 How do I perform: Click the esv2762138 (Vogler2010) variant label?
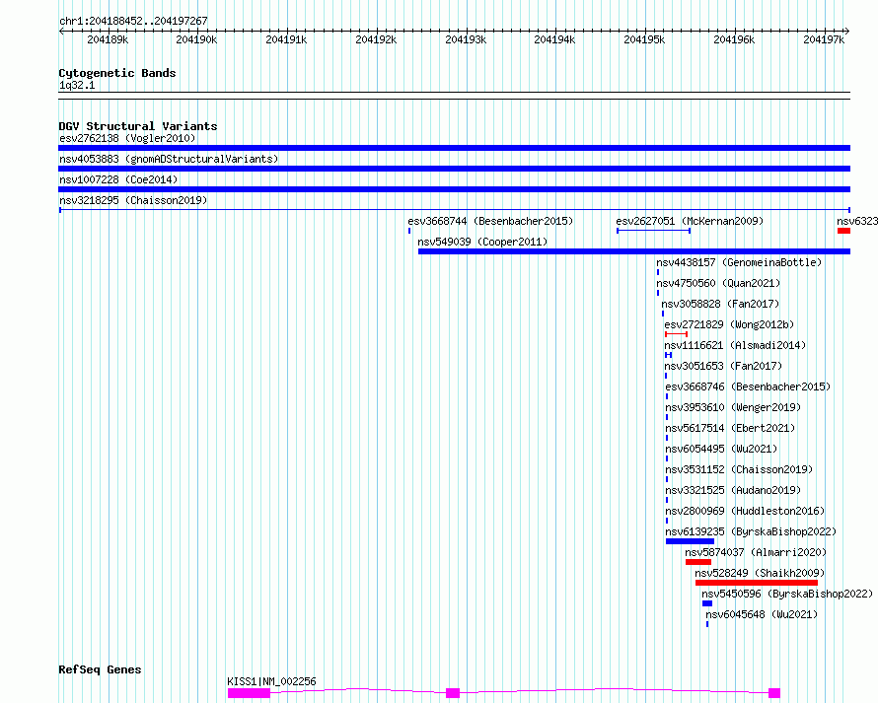[127, 138]
